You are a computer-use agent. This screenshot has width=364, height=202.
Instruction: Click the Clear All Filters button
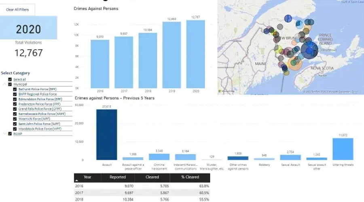coord(17,10)
